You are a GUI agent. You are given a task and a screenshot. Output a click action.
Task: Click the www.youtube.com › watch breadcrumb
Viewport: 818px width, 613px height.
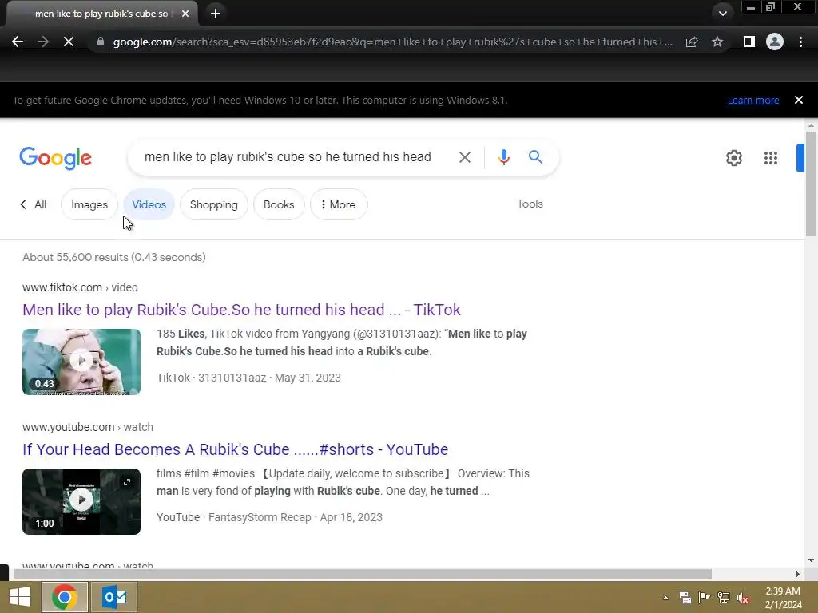point(88,427)
